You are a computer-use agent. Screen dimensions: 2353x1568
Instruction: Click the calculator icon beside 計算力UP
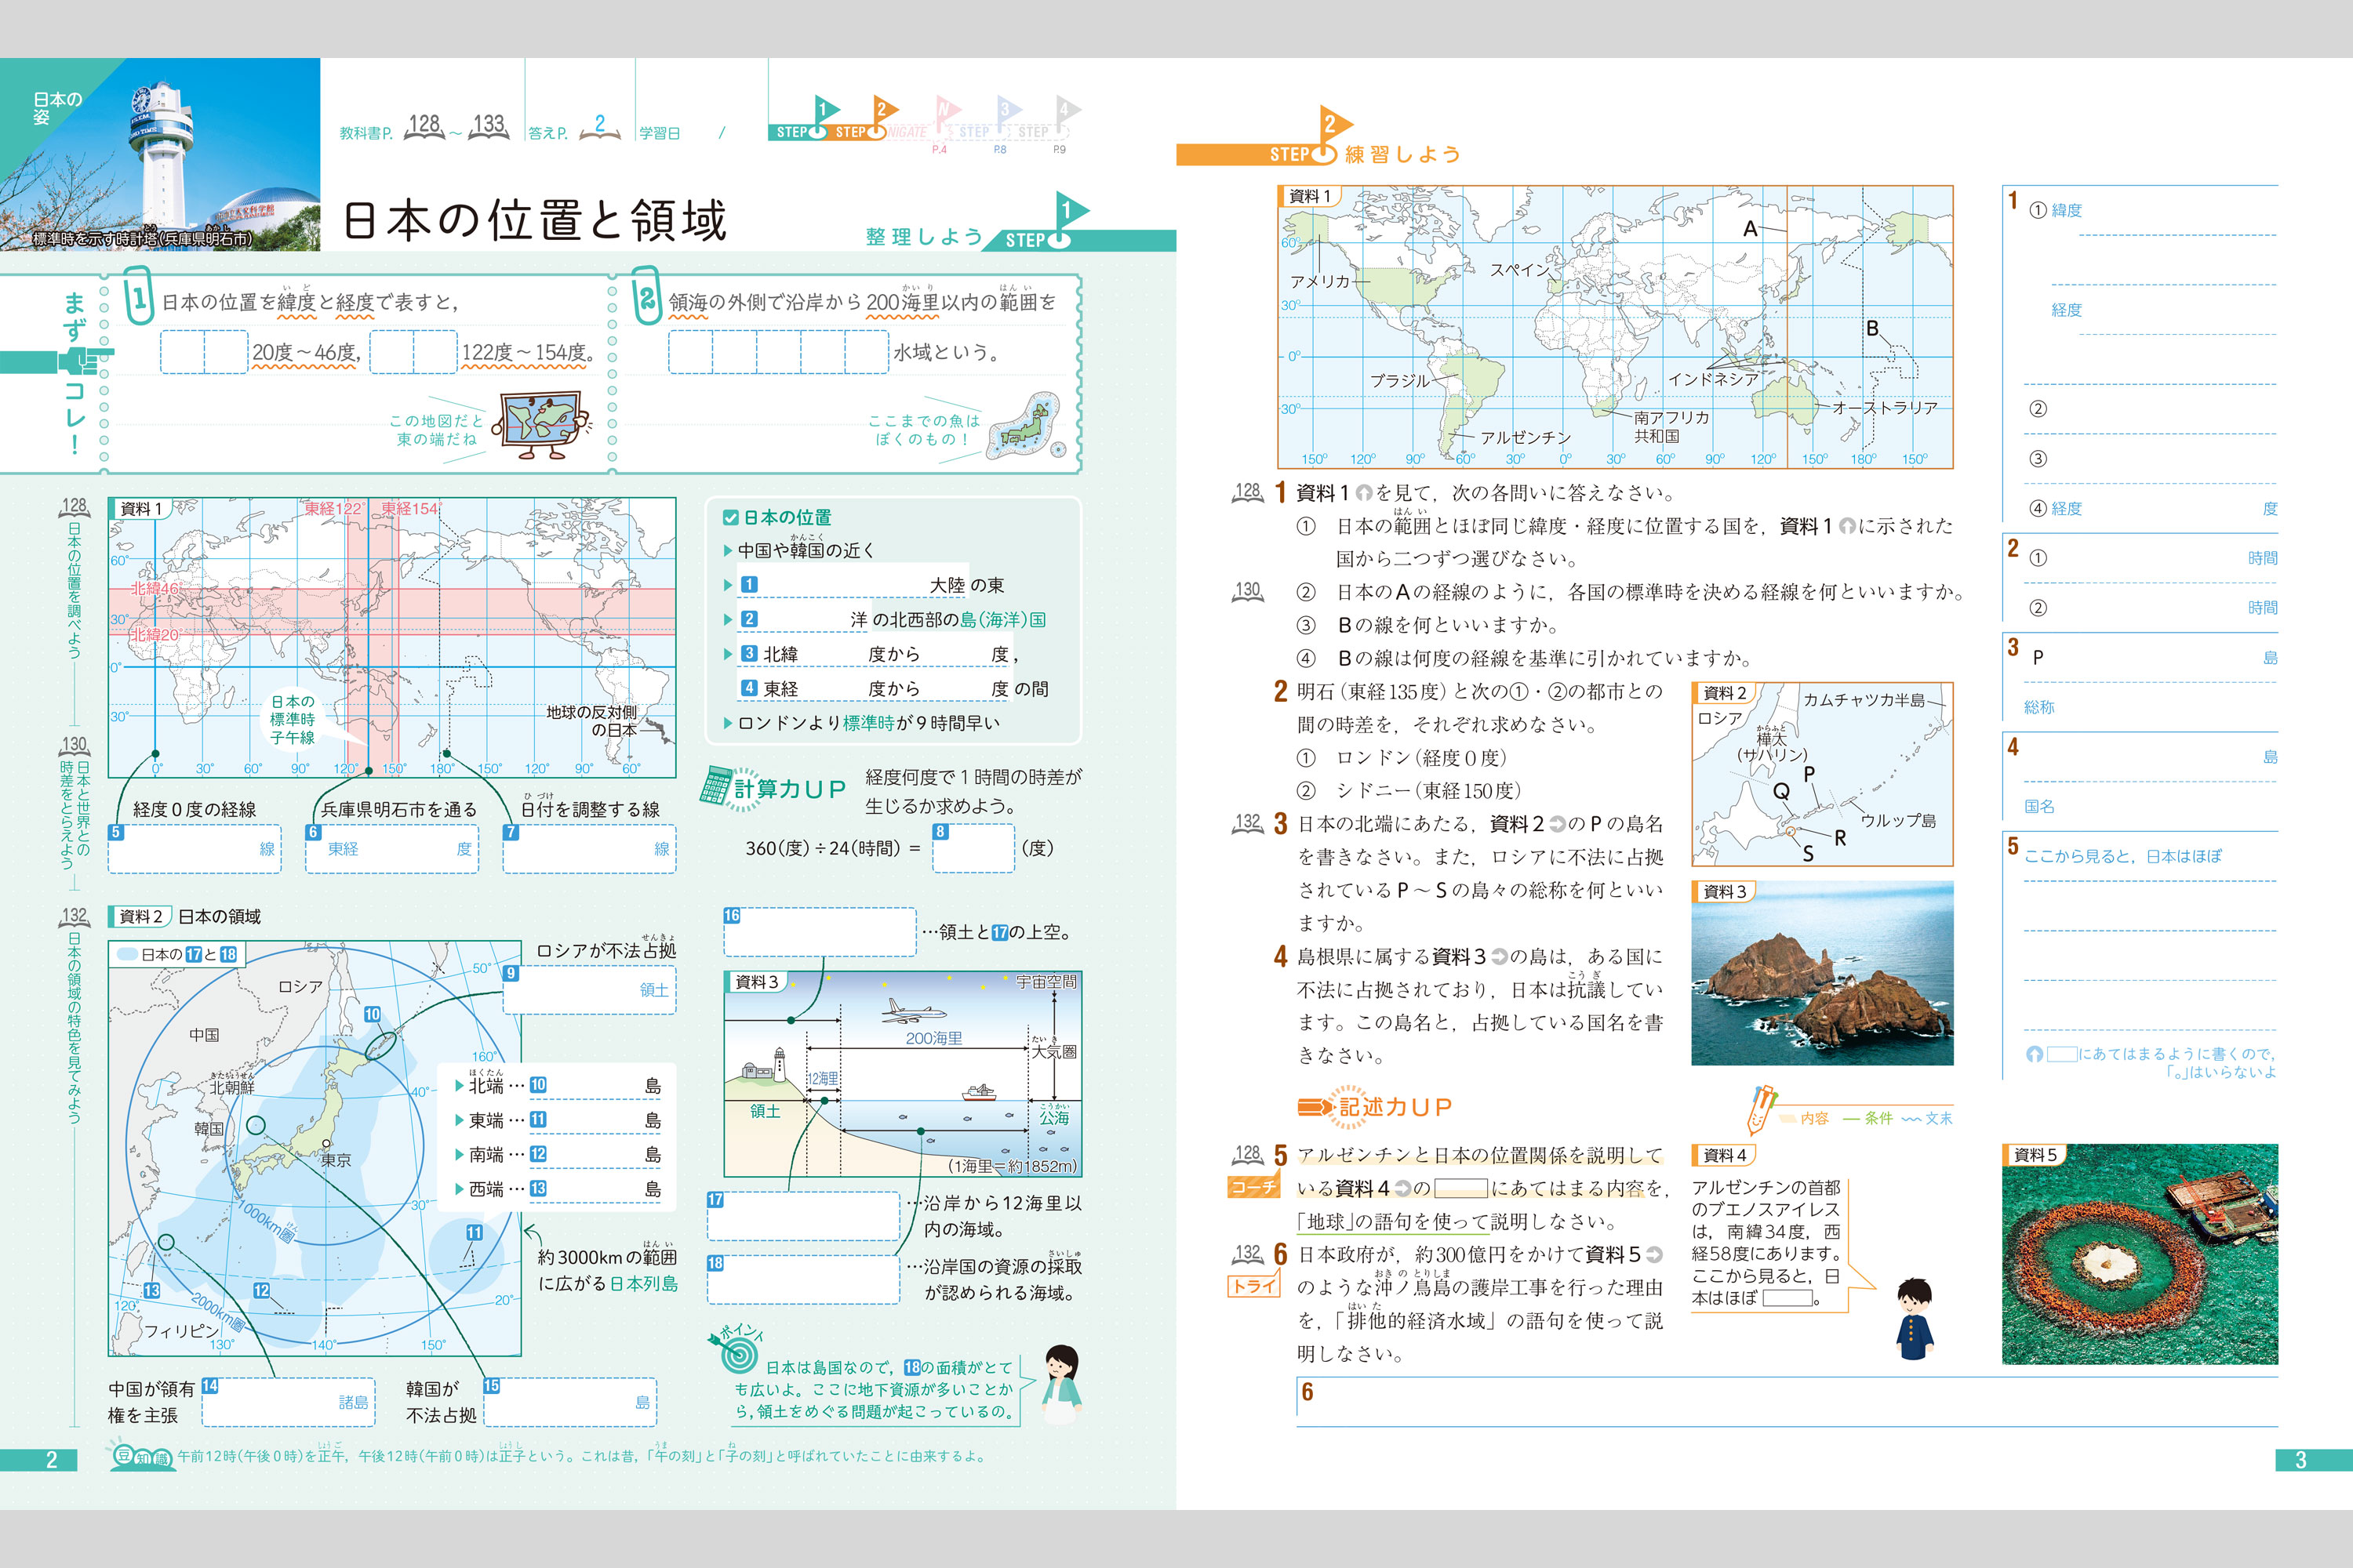point(715,786)
